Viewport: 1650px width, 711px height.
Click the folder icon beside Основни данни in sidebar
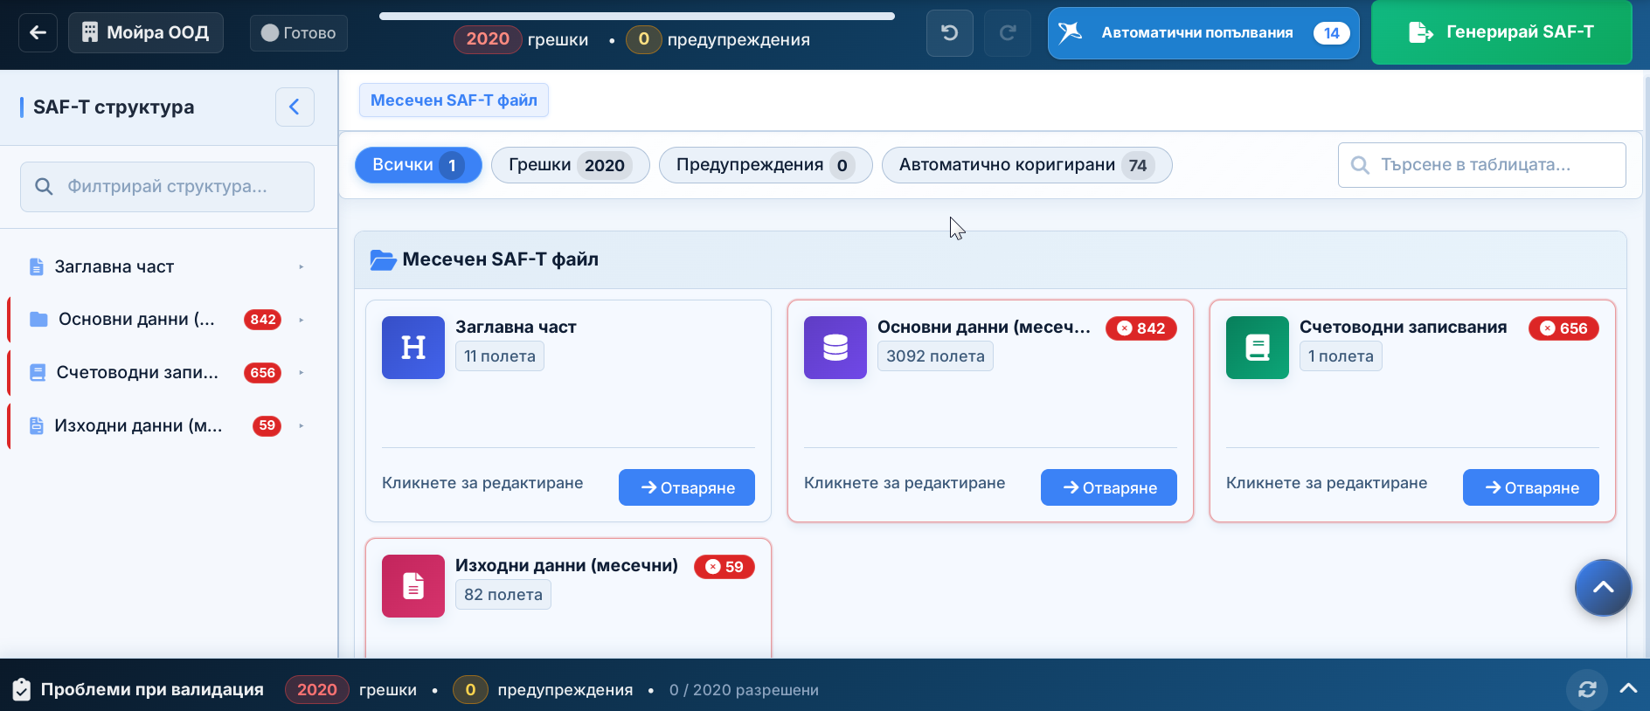[38, 320]
